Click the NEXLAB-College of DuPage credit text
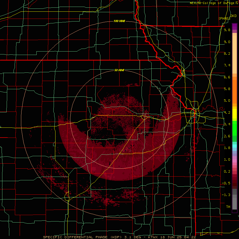Image resolution: width=239 pixels, height=239 pixels. (x=214, y=3)
